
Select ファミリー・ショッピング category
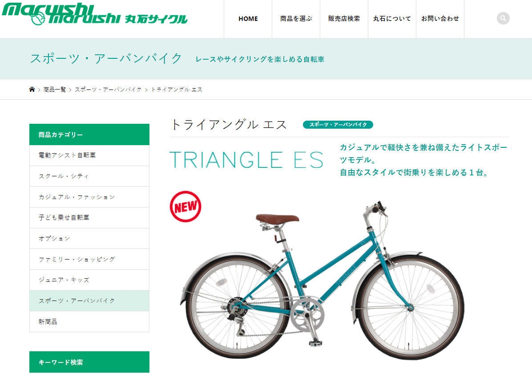click(x=89, y=259)
